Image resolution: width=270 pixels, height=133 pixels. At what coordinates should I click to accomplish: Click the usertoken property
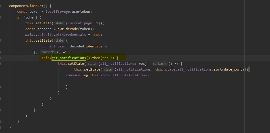pyautogui.click(x=81, y=12)
